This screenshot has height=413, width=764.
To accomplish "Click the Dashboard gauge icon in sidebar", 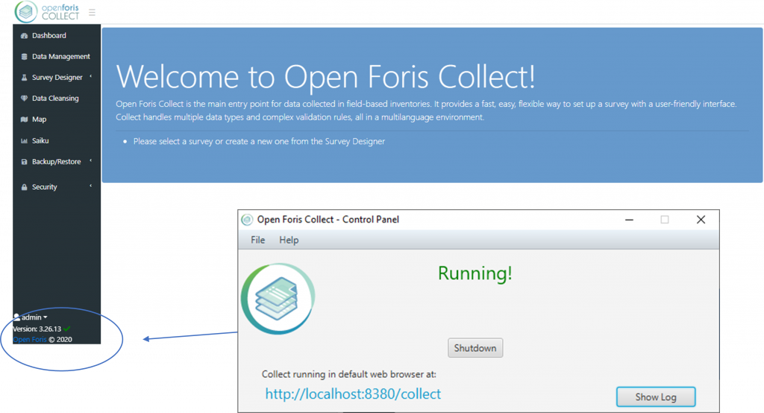I will pyautogui.click(x=24, y=36).
